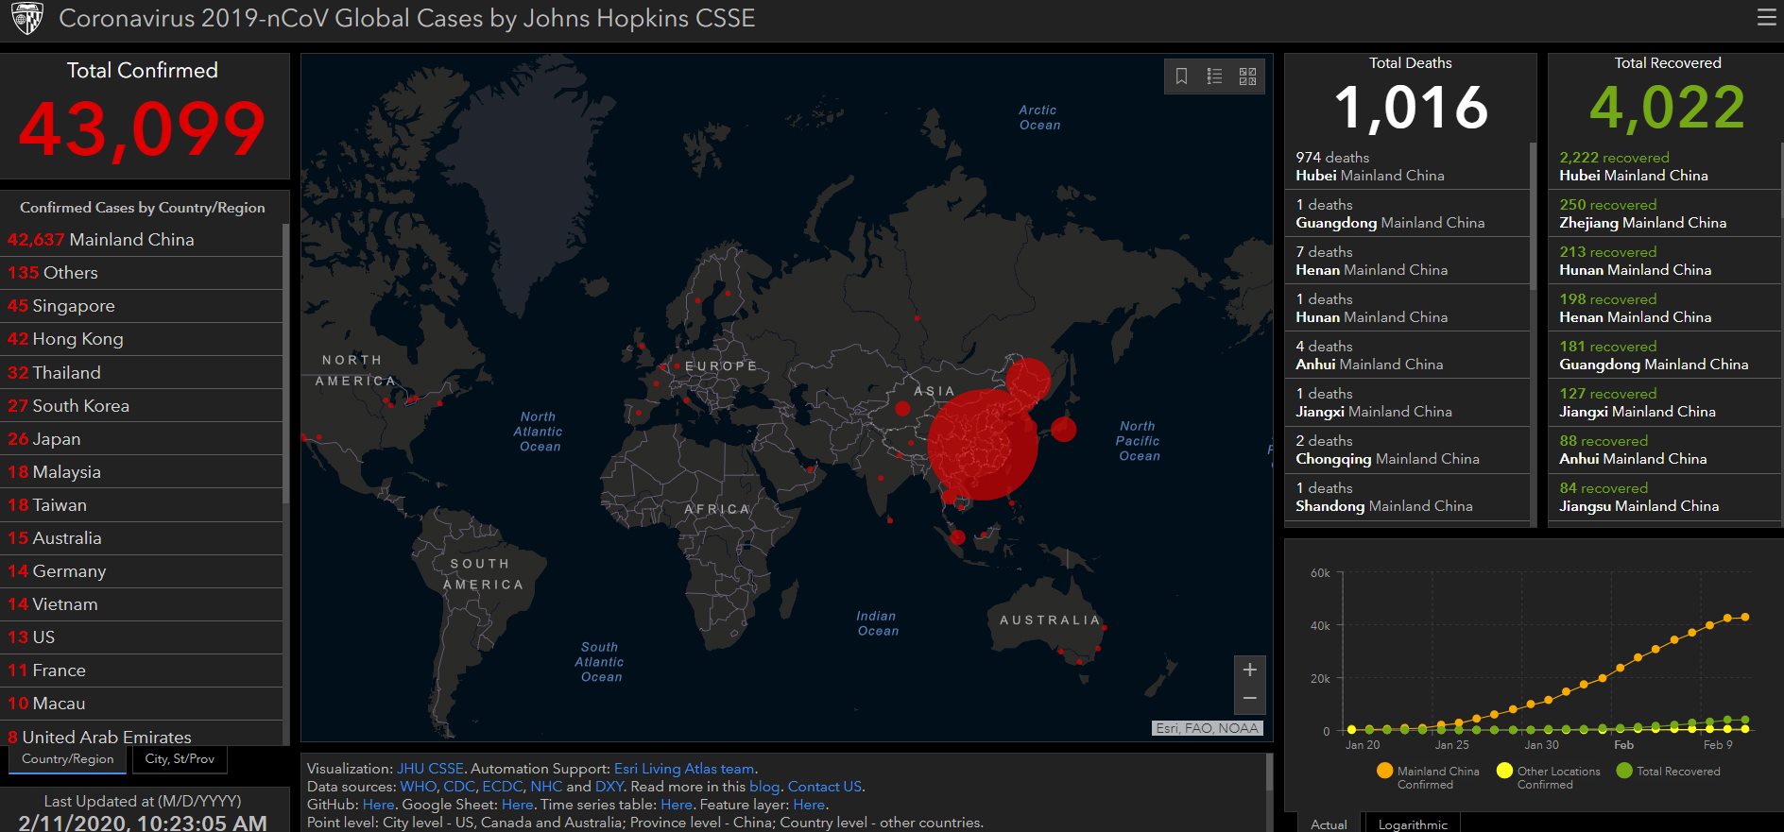This screenshot has height=832, width=1784.
Task: Open the basemap gallery grid icon
Action: pos(1247,76)
